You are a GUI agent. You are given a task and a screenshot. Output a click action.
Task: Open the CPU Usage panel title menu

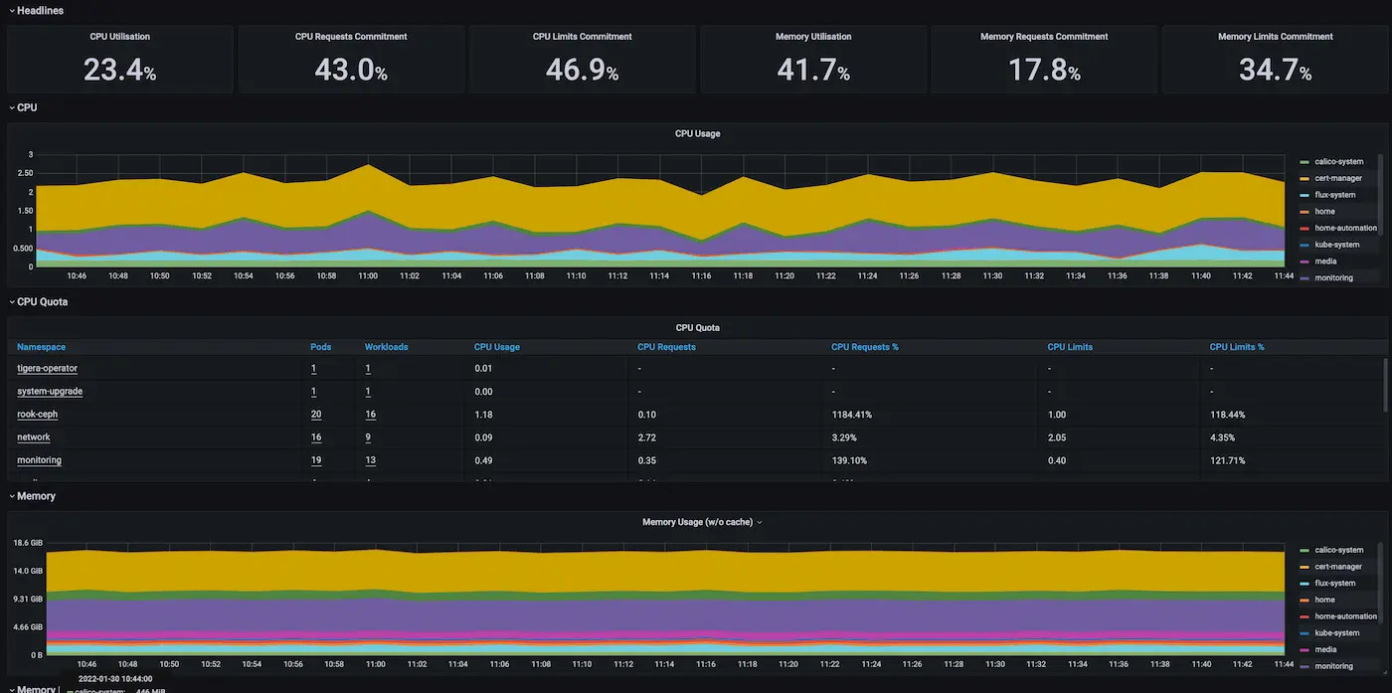click(697, 133)
